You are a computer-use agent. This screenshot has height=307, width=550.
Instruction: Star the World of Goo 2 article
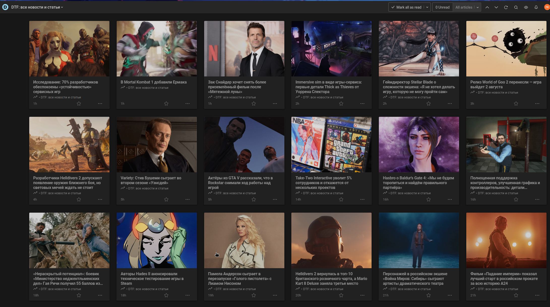click(516, 104)
